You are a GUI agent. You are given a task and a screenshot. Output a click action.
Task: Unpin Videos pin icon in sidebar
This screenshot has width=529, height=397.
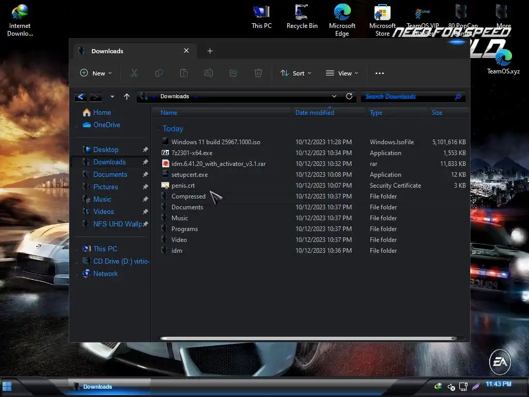pos(145,211)
